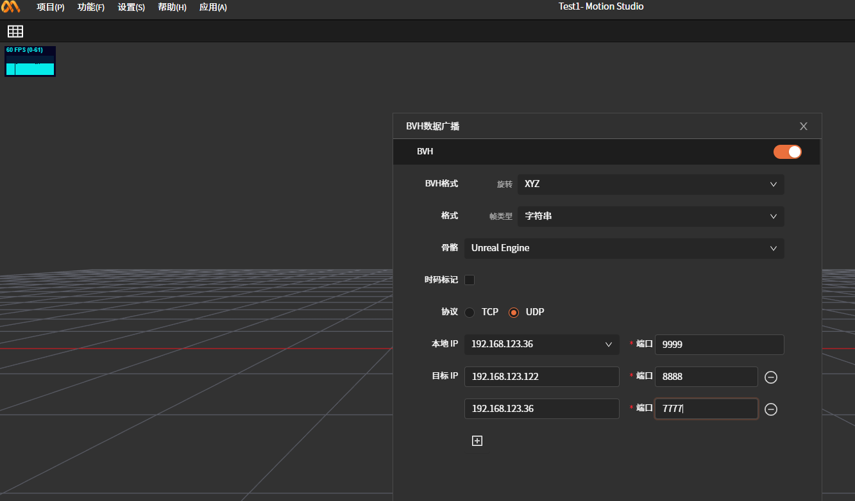Click the Motion Studio logo icon
The width and height of the screenshot is (855, 501).
tap(11, 7)
